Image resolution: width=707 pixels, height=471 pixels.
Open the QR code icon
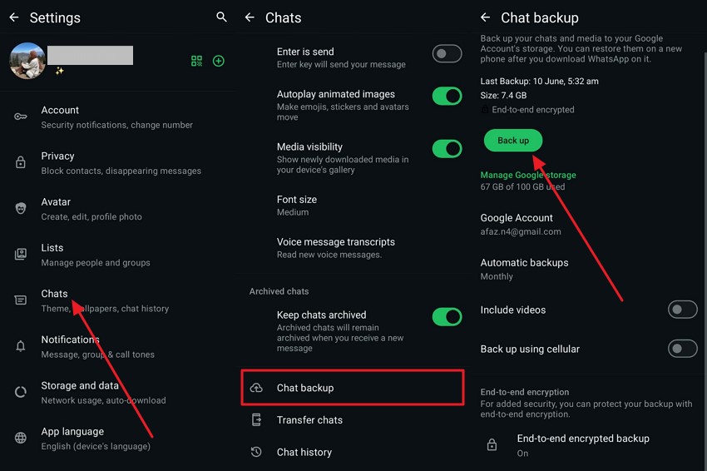(196, 61)
